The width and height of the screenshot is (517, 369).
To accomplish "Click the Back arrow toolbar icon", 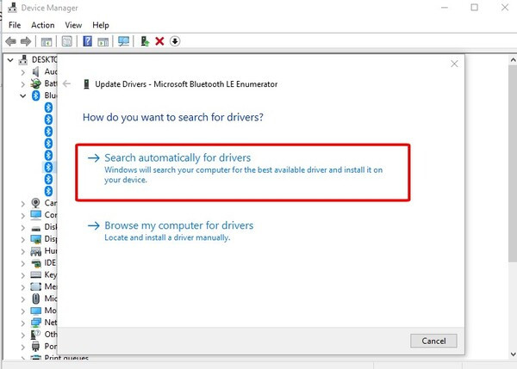I will pos(11,41).
